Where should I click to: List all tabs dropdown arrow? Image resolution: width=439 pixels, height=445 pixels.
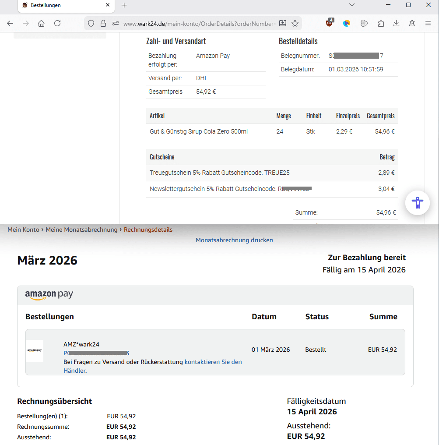coord(351,5)
